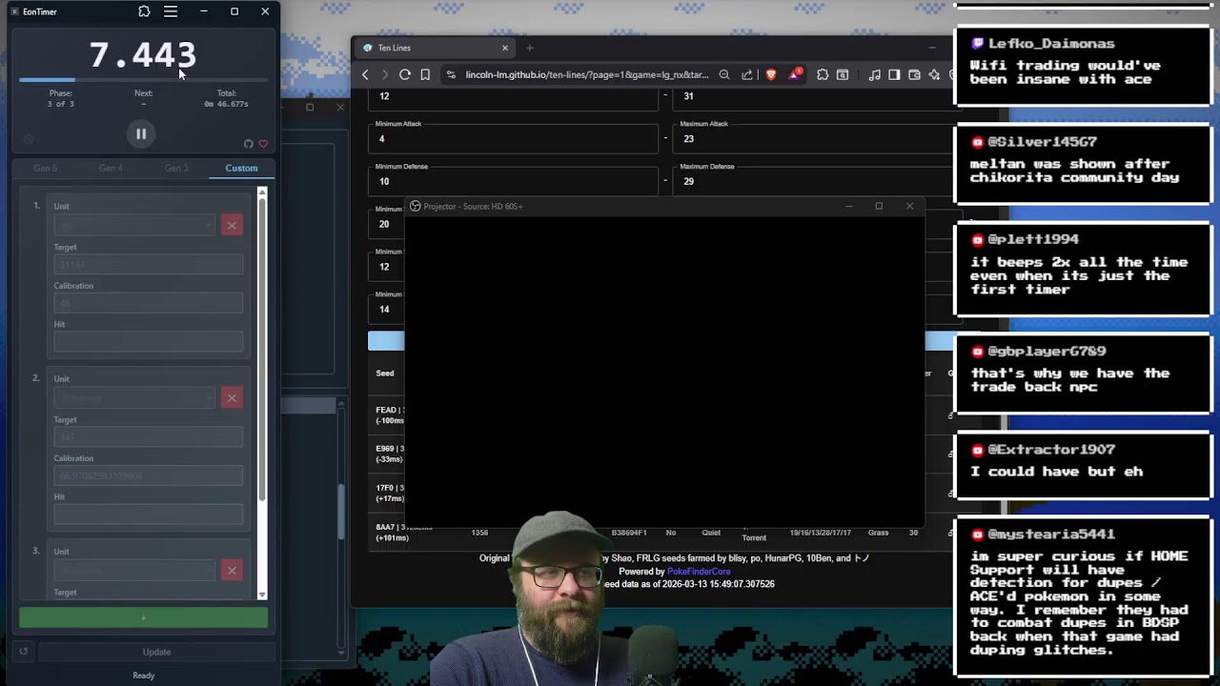Click the reset arrow beside Update

pyautogui.click(x=24, y=652)
